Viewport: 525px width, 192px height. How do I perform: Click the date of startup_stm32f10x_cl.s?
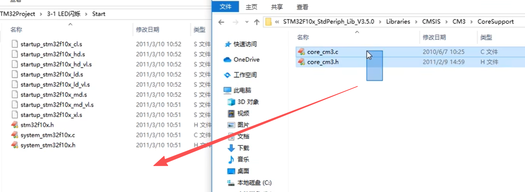coord(159,44)
